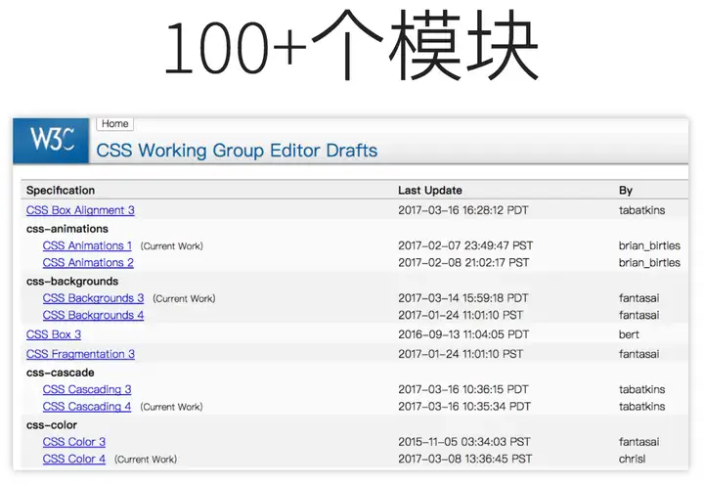Open the CSS Backgrounds 4 draft
This screenshot has width=704, height=485.
coord(94,315)
